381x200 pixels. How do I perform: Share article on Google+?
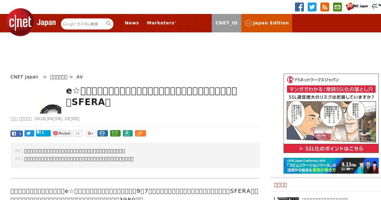point(90,133)
